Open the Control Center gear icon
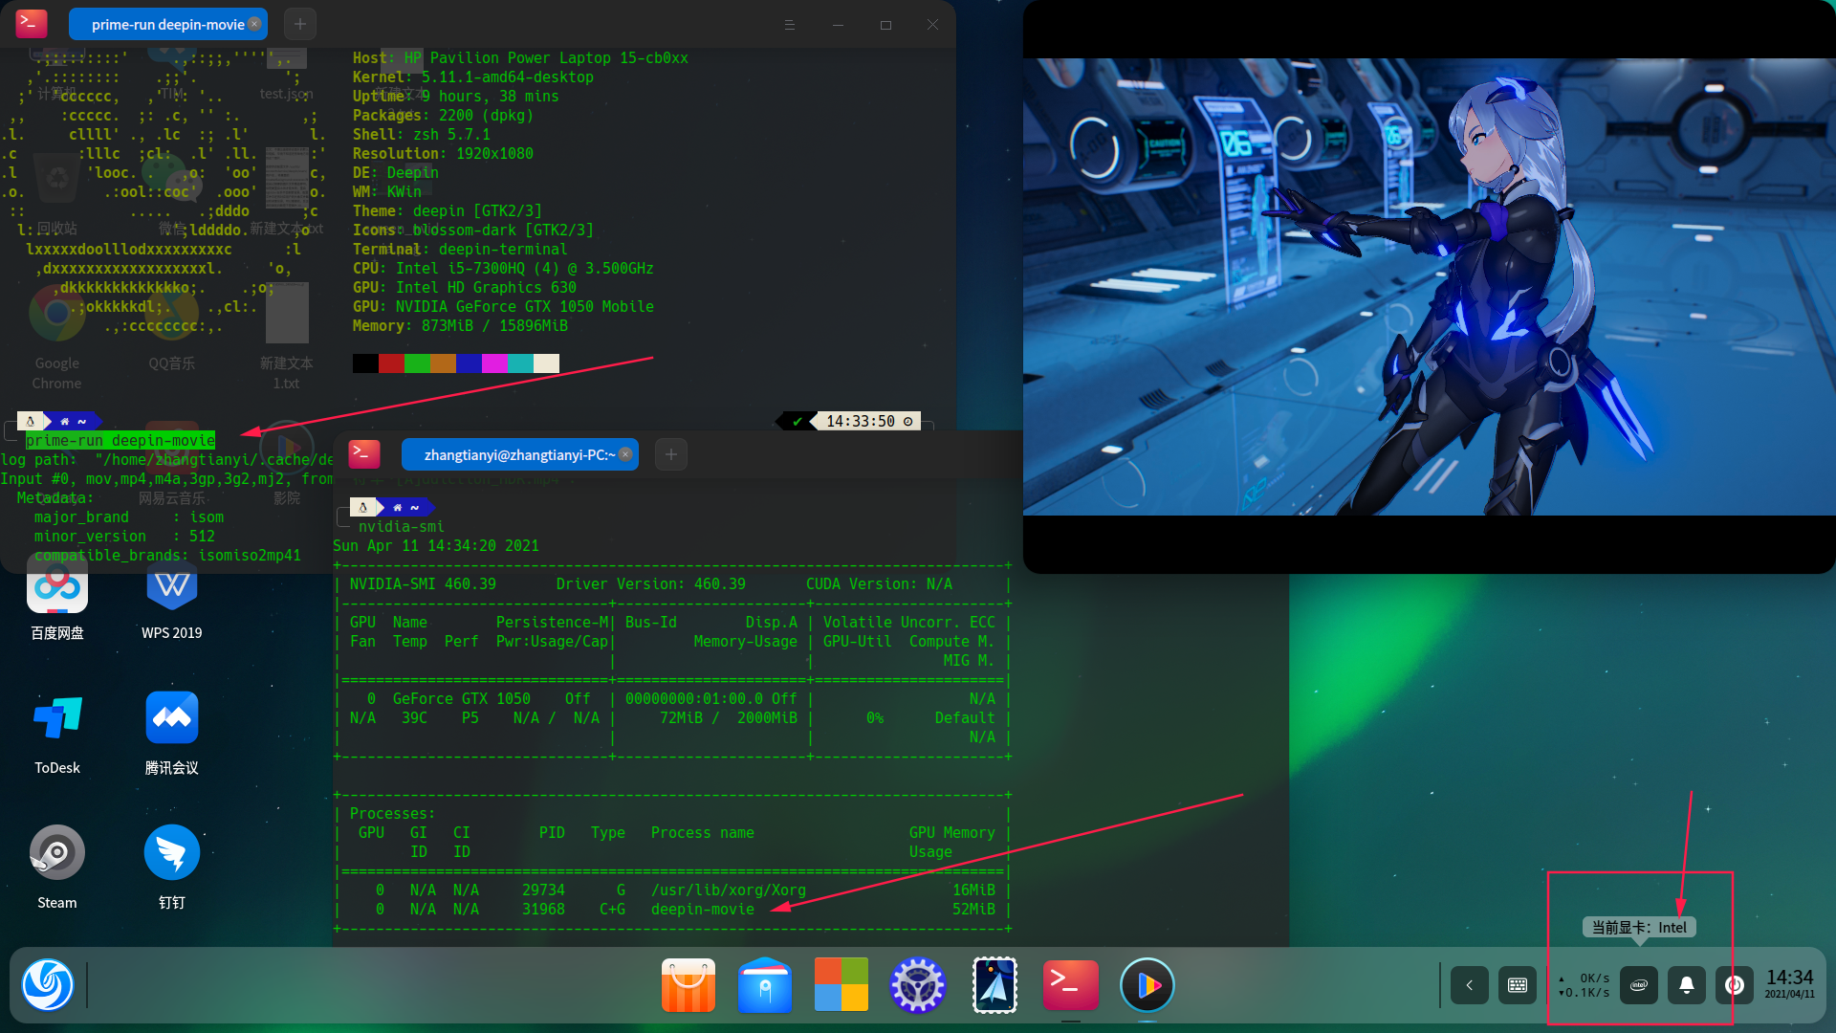Image resolution: width=1836 pixels, height=1033 pixels. 917,985
